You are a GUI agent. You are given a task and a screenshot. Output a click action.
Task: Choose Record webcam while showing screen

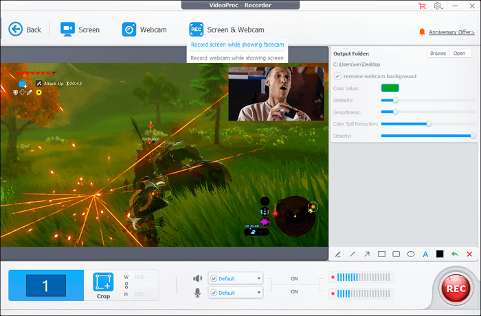click(x=237, y=58)
